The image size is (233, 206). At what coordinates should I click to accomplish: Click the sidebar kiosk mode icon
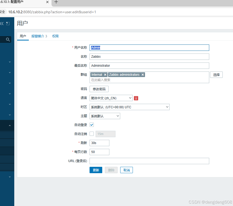[8, 24]
